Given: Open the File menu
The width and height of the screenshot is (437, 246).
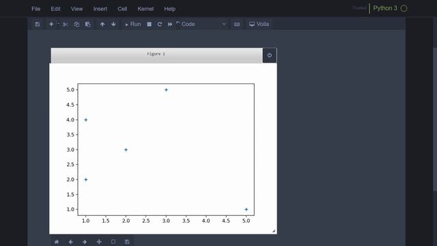Looking at the screenshot, I should [36, 9].
